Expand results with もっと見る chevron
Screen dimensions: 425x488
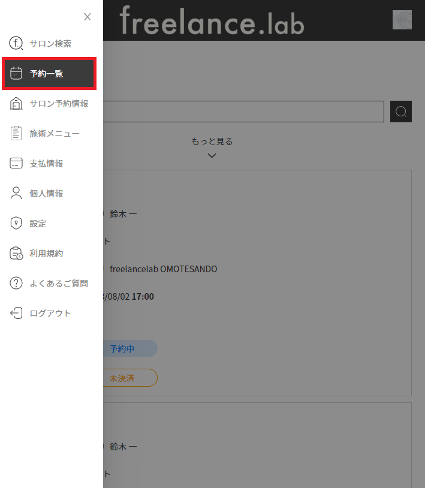pos(212,155)
